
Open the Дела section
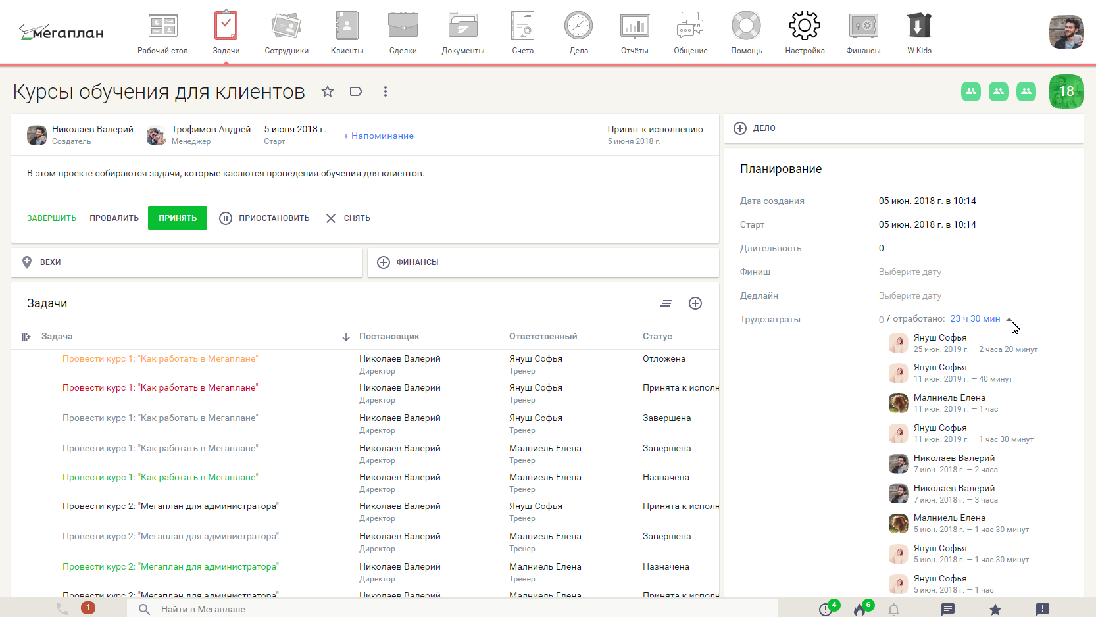[x=578, y=33]
